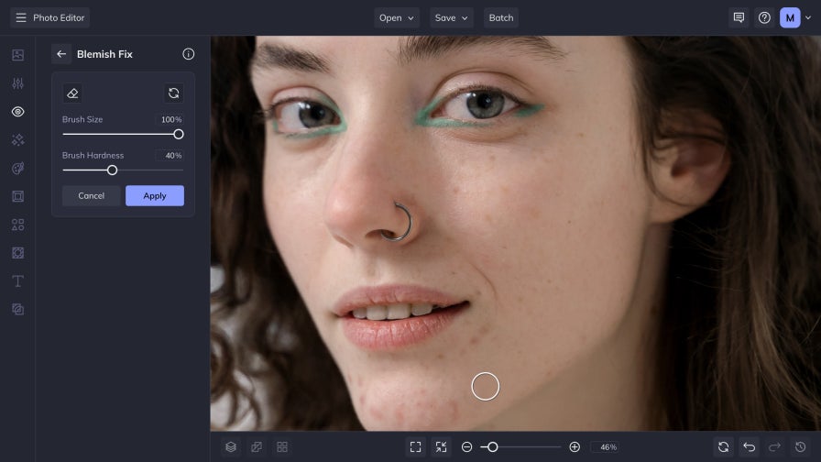Open the Textures icon in sidebar

[x=17, y=253]
